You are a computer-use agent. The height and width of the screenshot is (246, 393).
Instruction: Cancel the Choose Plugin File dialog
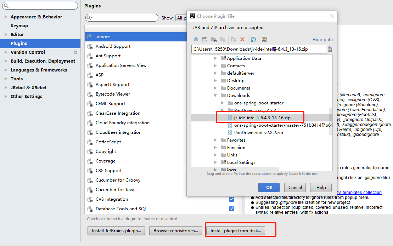tap(295, 188)
